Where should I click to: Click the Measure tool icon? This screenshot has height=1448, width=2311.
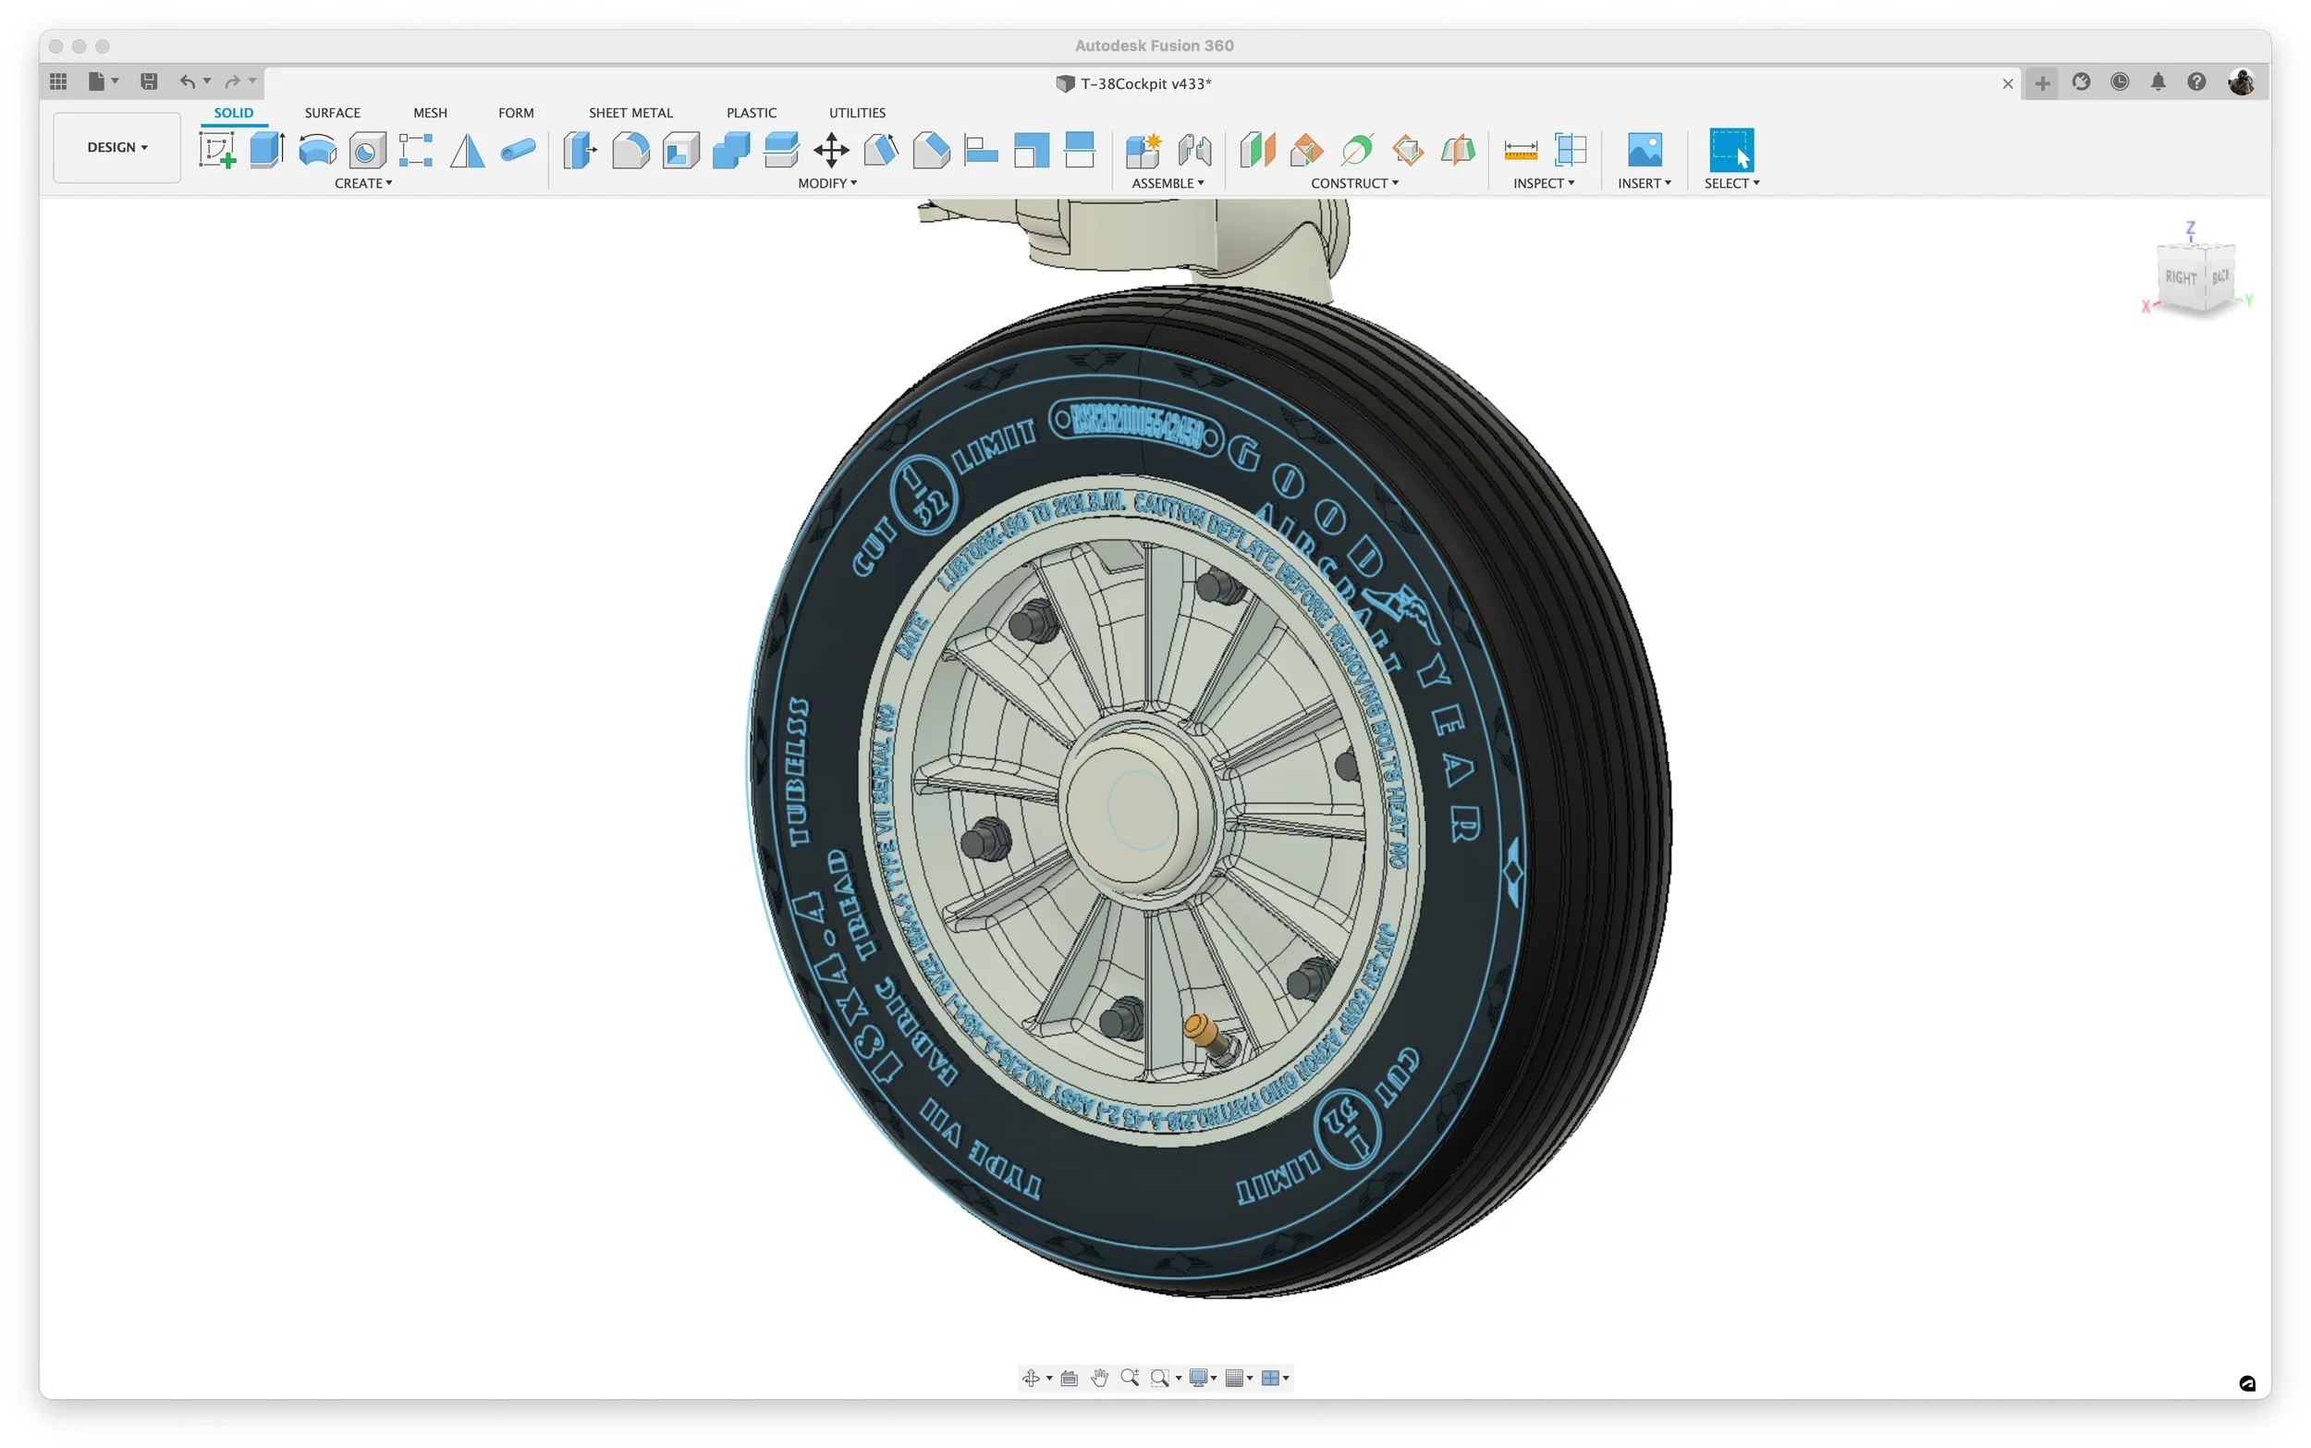[x=1520, y=151]
